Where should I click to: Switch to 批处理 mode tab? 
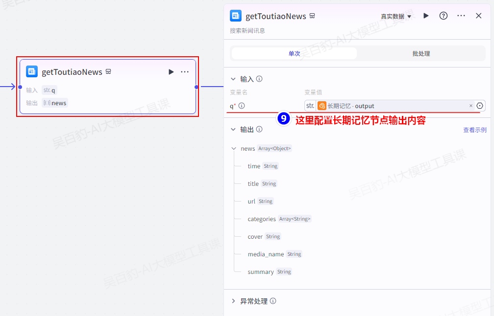pos(421,53)
